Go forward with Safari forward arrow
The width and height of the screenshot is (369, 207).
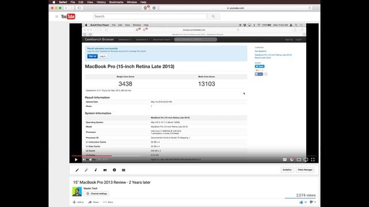[71, 8]
